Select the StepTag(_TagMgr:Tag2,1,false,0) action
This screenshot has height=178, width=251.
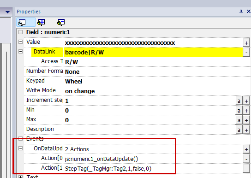tap(108, 169)
